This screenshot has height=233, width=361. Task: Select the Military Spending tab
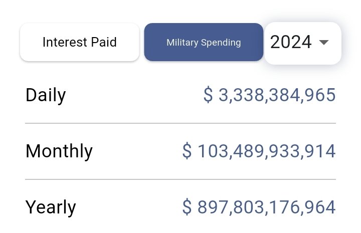pyautogui.click(x=203, y=42)
